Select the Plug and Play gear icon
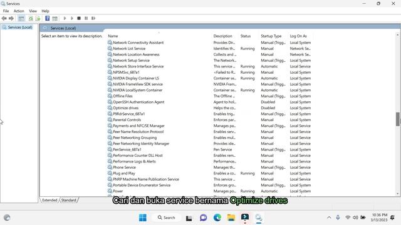The image size is (401, 225). [x=110, y=173]
